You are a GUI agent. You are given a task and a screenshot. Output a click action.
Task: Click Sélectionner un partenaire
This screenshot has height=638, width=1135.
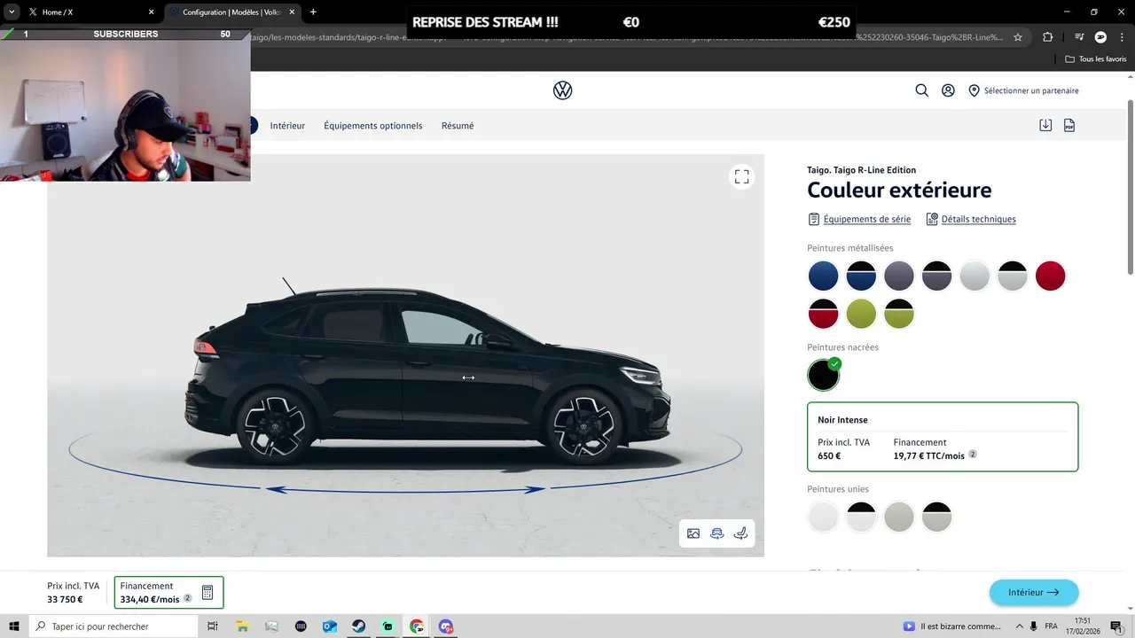[1031, 90]
